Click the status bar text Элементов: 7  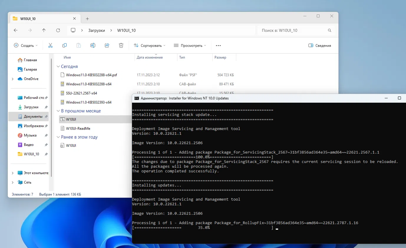22,194
